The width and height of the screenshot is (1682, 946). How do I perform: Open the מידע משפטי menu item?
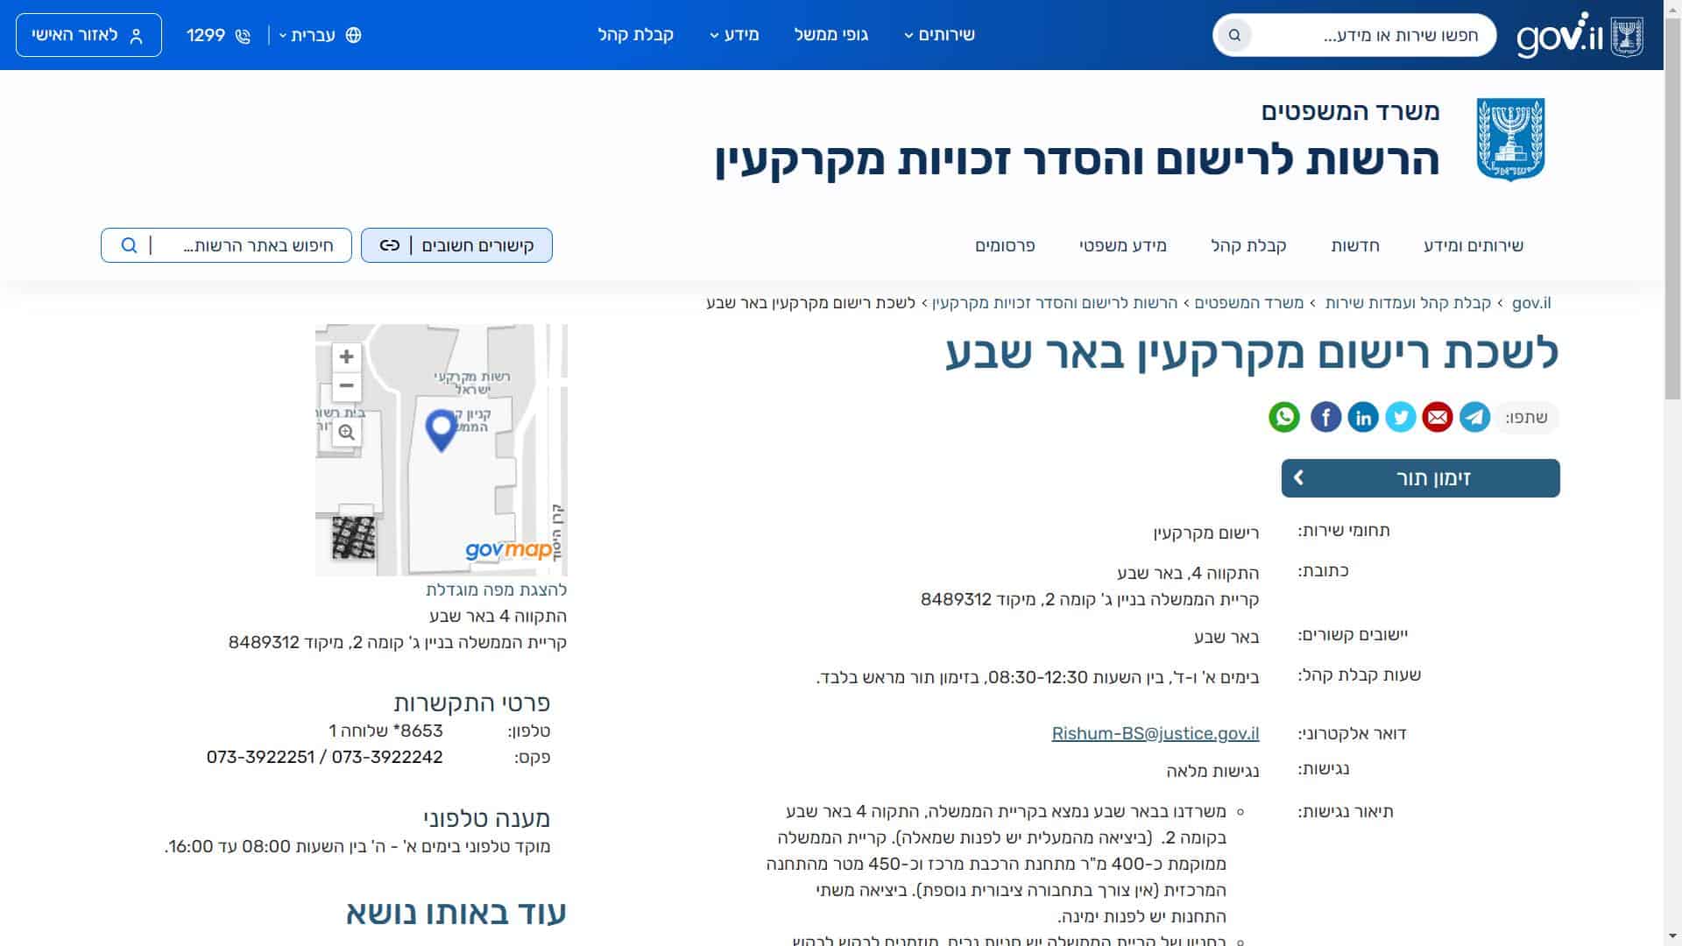[1122, 245]
